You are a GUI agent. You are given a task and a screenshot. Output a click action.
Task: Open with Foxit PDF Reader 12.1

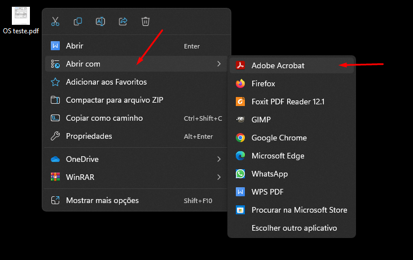point(292,102)
